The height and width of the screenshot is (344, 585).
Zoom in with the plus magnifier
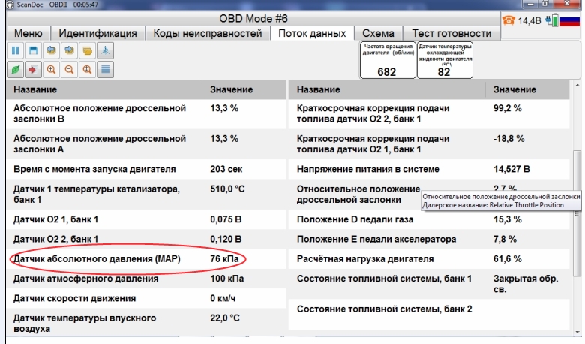point(51,69)
